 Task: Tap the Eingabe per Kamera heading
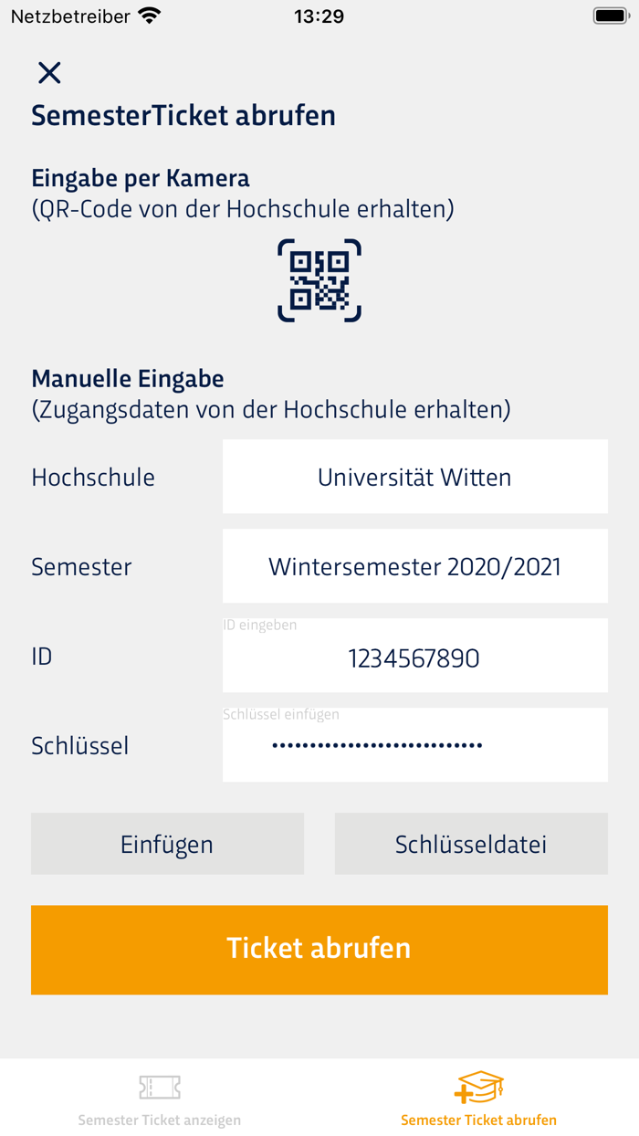click(x=141, y=177)
